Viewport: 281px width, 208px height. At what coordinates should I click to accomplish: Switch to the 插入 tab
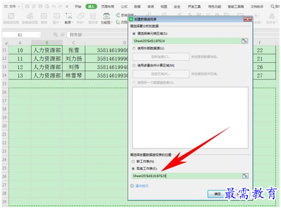pos(91,6)
